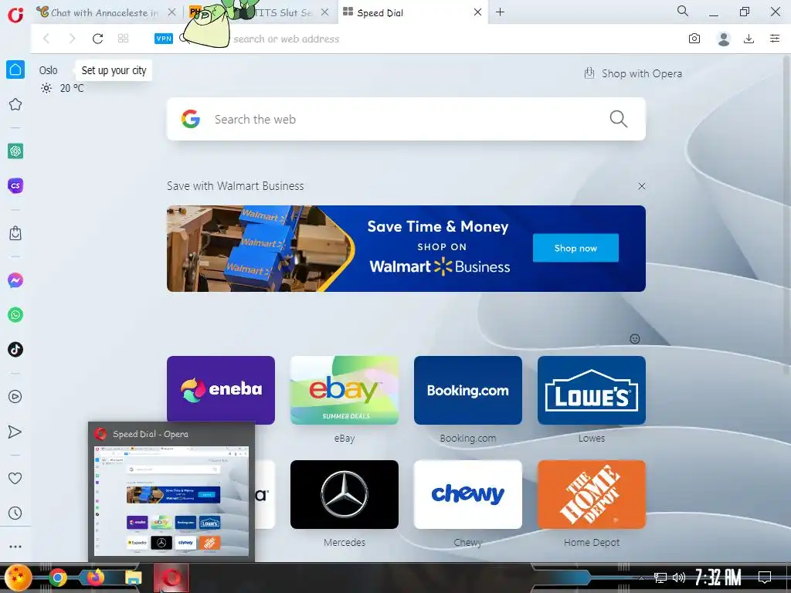Open Shop with Opera link
791x593 pixels.
click(633, 73)
